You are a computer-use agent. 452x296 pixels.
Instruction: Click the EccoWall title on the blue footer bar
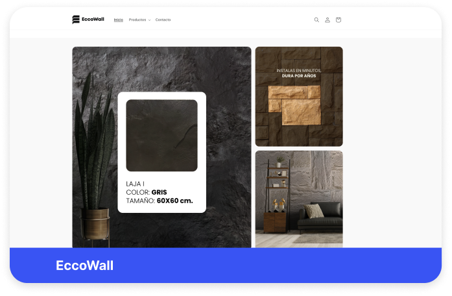click(84, 265)
